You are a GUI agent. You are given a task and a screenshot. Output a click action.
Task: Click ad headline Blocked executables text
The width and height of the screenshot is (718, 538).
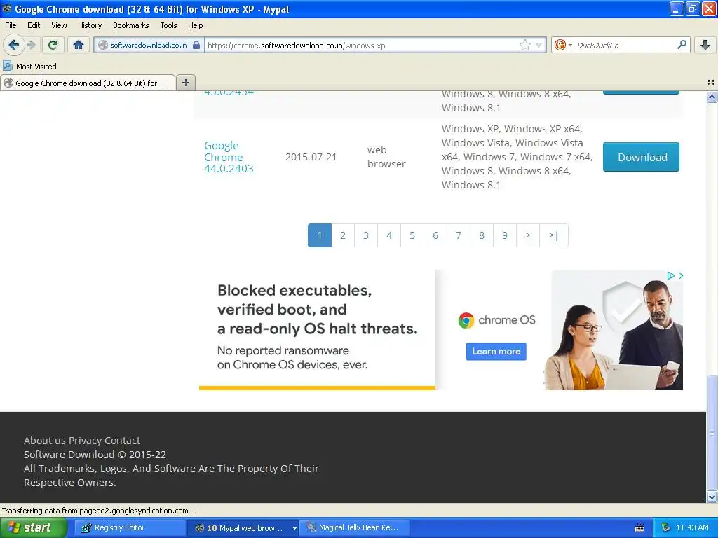click(x=317, y=309)
